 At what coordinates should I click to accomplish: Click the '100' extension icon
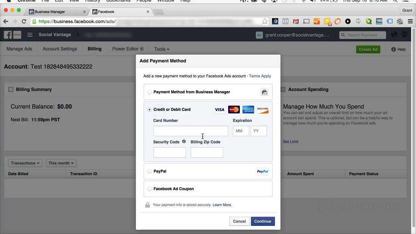point(379,21)
